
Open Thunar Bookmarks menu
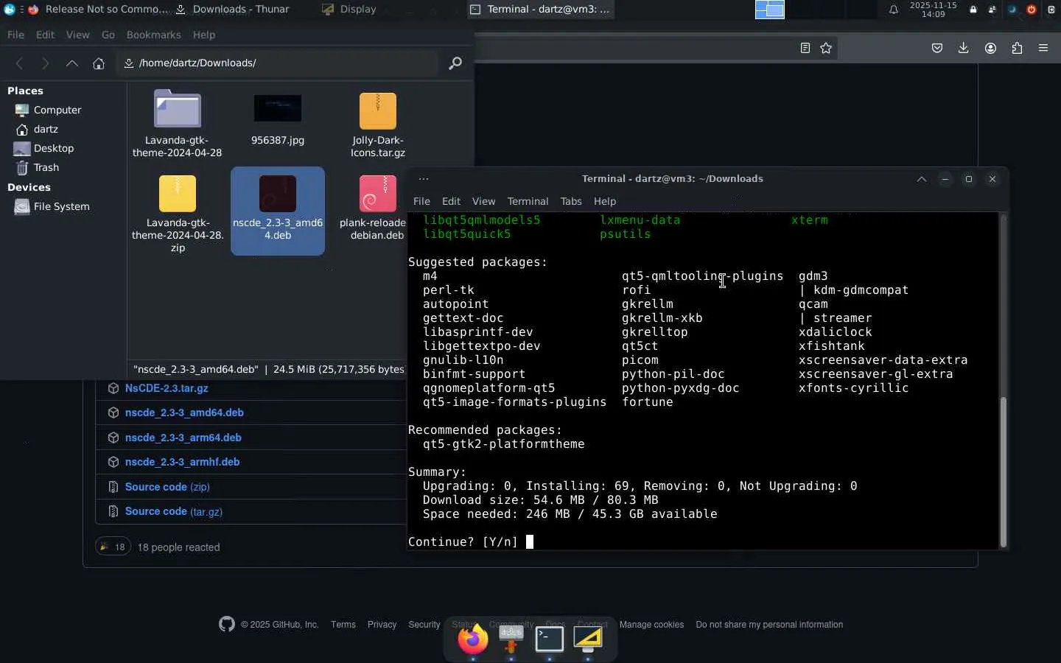pyautogui.click(x=153, y=35)
